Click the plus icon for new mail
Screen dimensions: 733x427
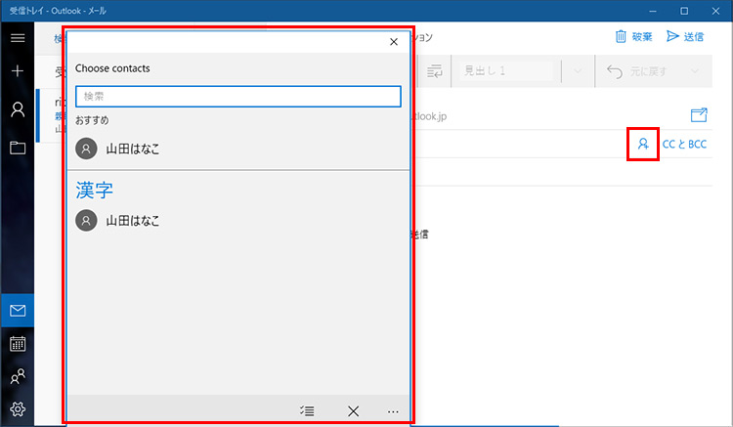click(17, 72)
